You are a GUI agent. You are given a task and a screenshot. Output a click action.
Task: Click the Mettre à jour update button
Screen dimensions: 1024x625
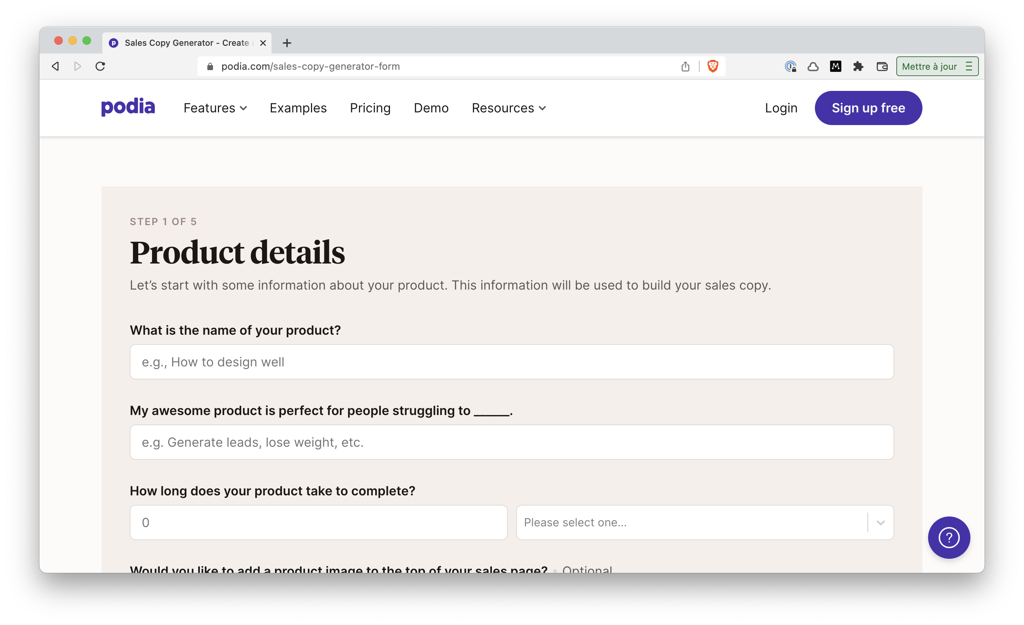tap(937, 67)
